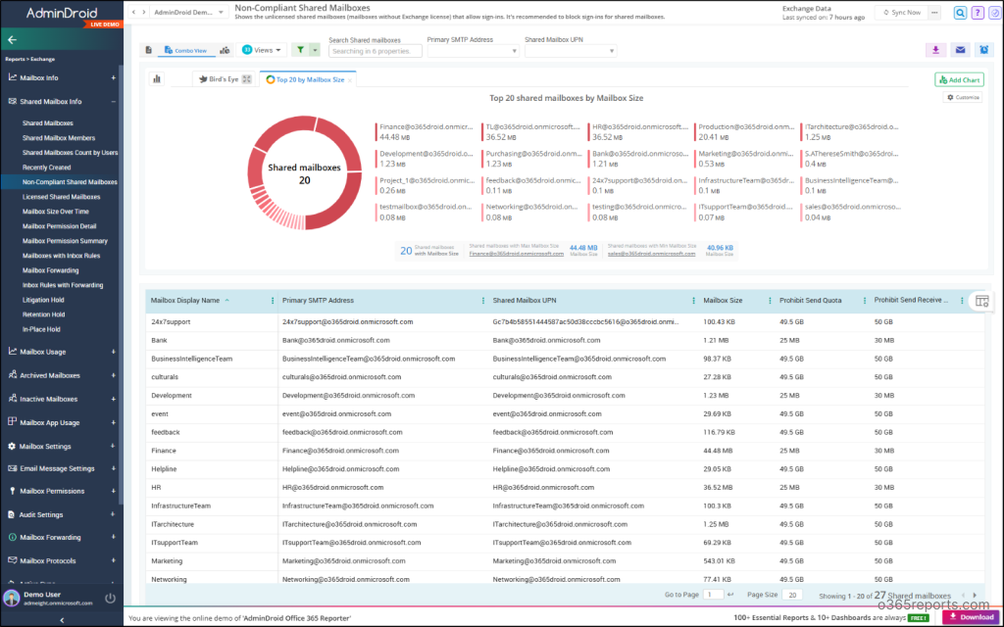Open the bar chart icon left of Bird's Eye
1004x627 pixels.
[157, 79]
